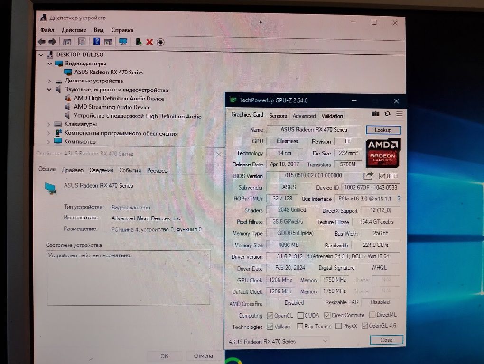The width and height of the screenshot is (484, 364).
Task: Click the red X uninstall device icon
Action: point(149,42)
